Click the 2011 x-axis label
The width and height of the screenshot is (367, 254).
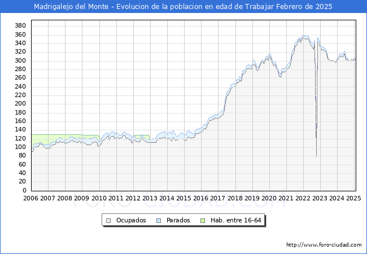(116, 198)
